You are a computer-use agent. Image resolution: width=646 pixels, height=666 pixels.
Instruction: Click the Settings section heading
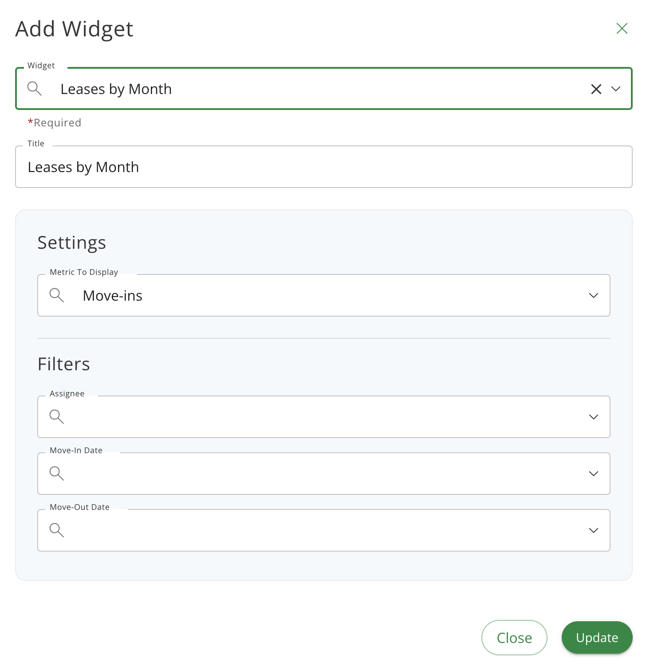tap(71, 243)
